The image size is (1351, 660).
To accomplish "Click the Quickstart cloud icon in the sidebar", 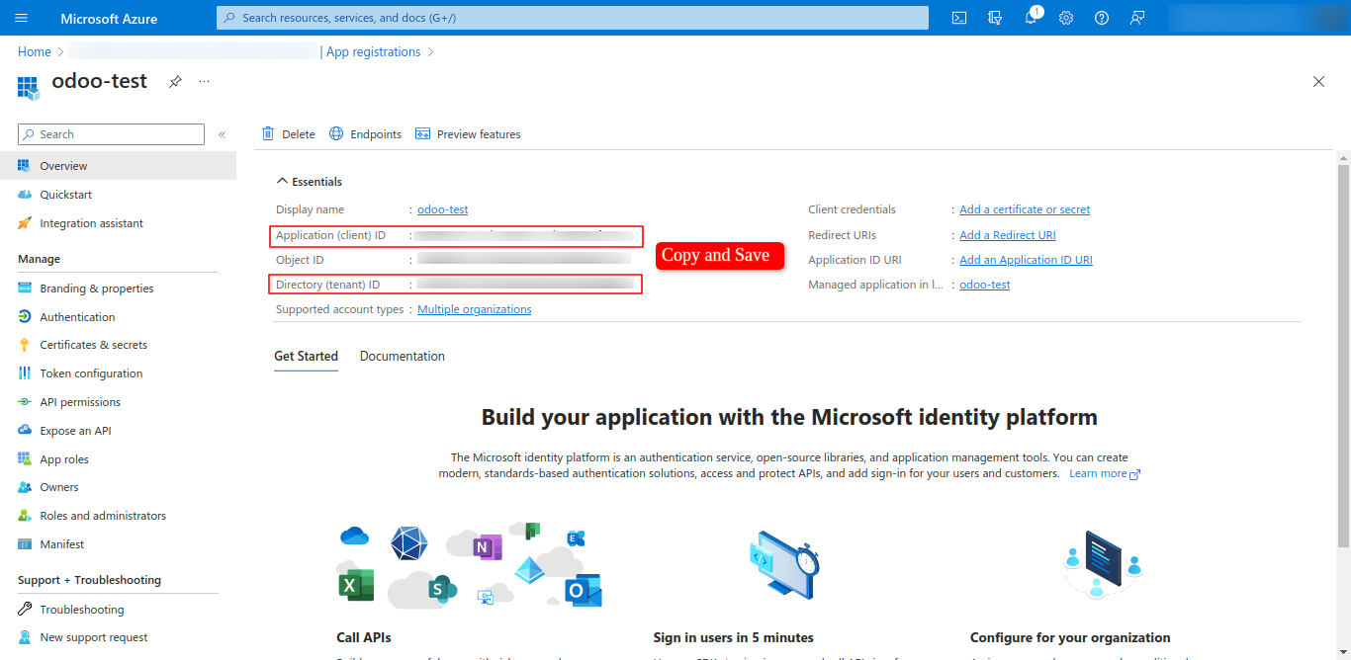I will coord(25,195).
